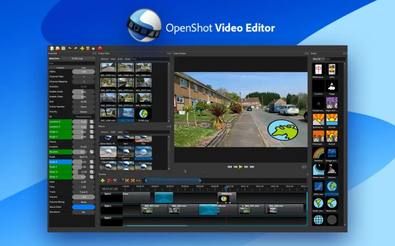Redo the action in the toolbar
The image size is (395, 246).
[x=76, y=48]
